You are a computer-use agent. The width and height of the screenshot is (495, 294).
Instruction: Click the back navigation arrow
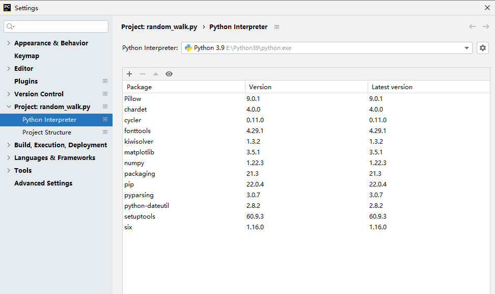pyautogui.click(x=472, y=26)
